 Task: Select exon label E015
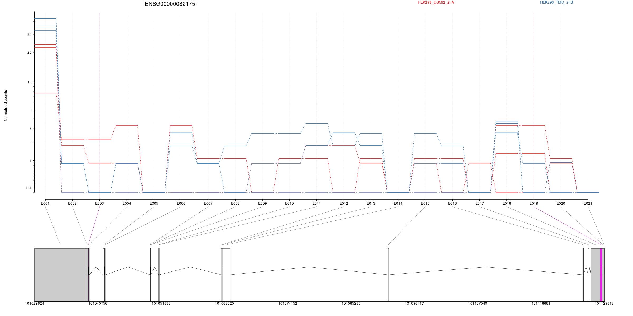click(425, 203)
